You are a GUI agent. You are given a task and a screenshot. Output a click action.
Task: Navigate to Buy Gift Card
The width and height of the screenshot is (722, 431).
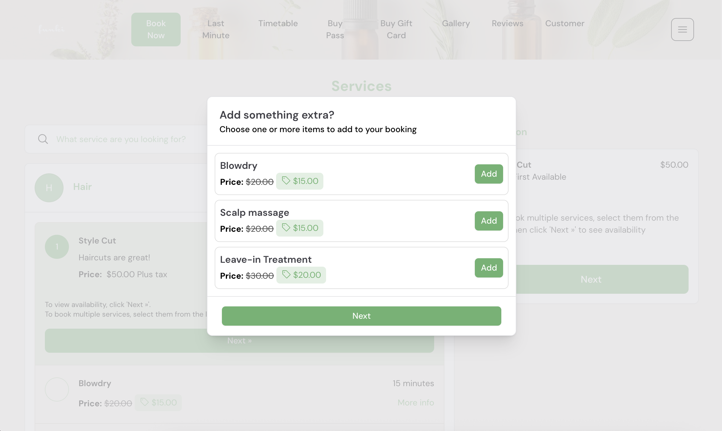[x=396, y=29]
